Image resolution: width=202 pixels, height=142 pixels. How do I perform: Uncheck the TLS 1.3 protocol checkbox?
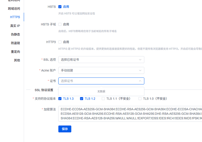[60, 99]
